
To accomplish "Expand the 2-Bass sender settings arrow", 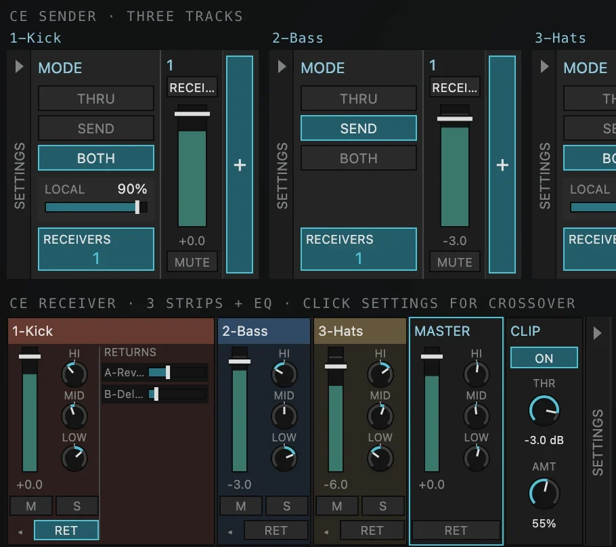I will [282, 66].
